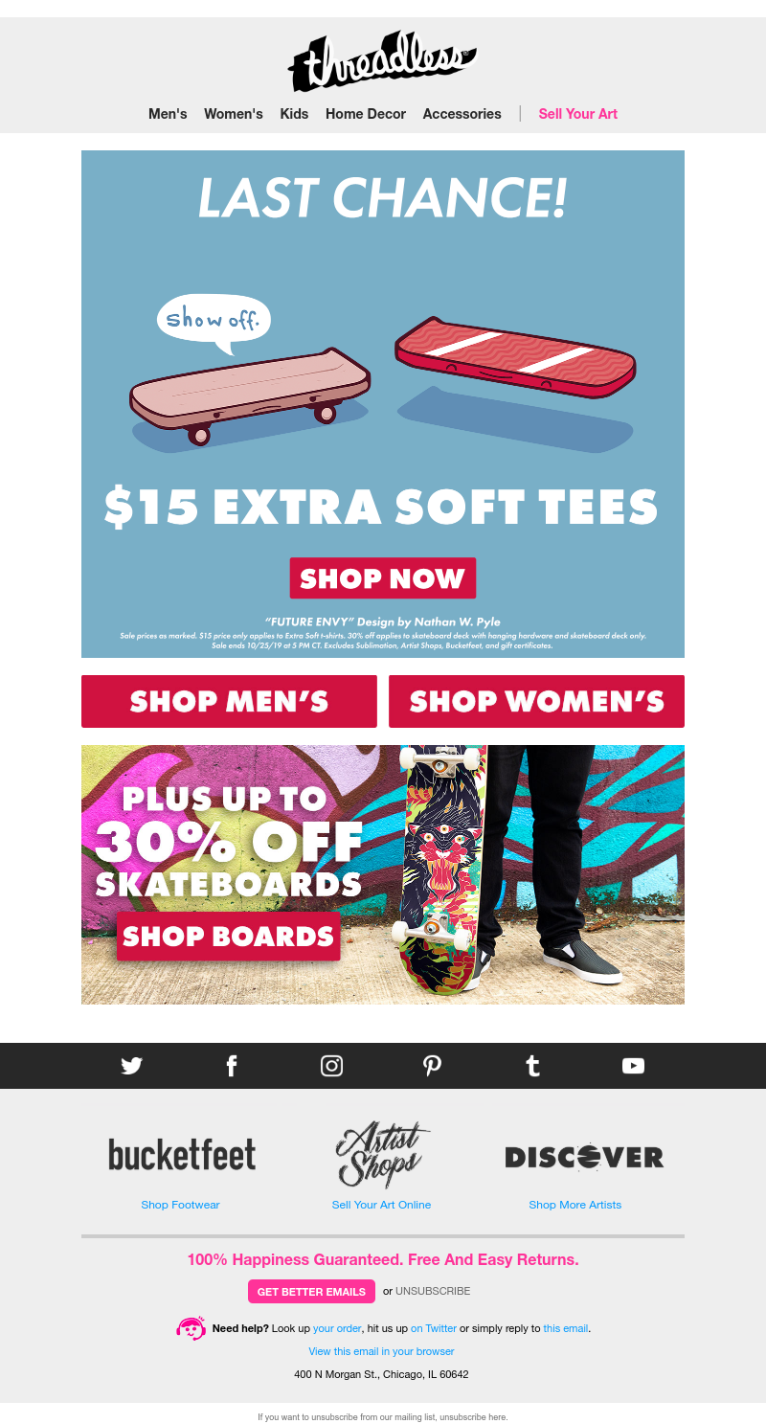766x1424 pixels.
Task: Open the Tumblr social icon
Action: tap(533, 1066)
